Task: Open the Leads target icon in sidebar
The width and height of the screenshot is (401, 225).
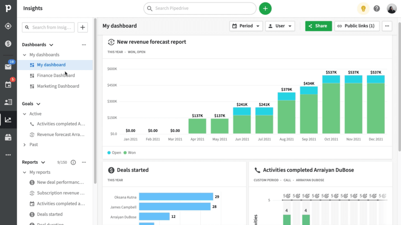Action: [x=8, y=26]
